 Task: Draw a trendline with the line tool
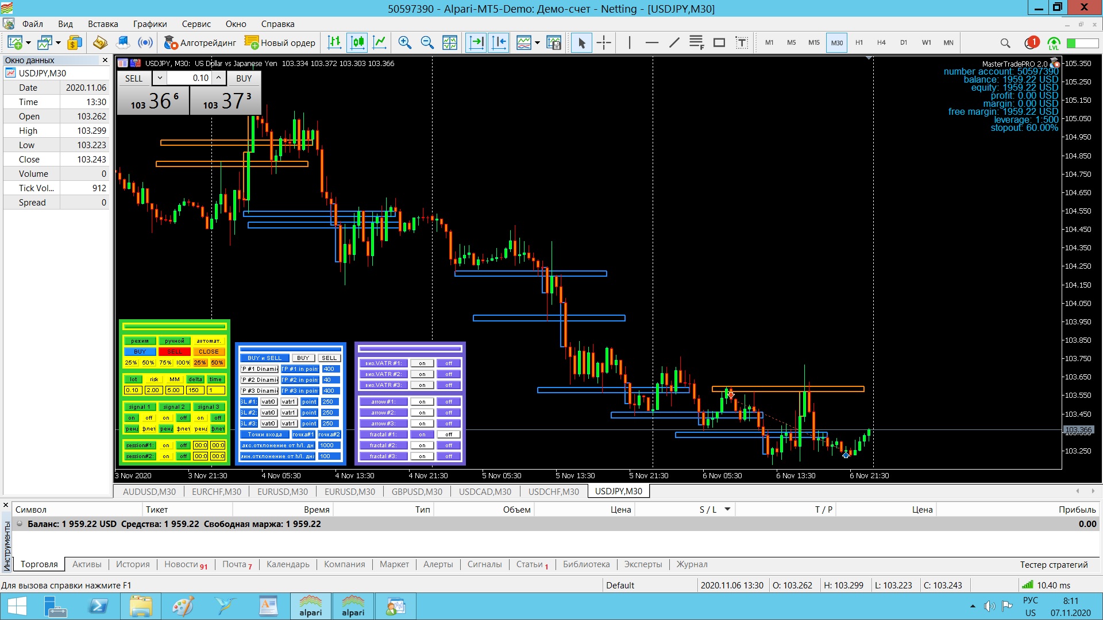tap(674, 42)
